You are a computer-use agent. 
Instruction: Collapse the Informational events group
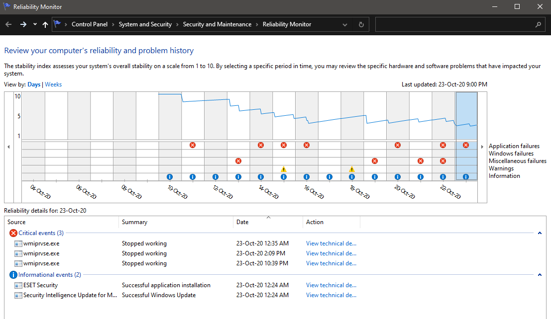click(x=540, y=275)
